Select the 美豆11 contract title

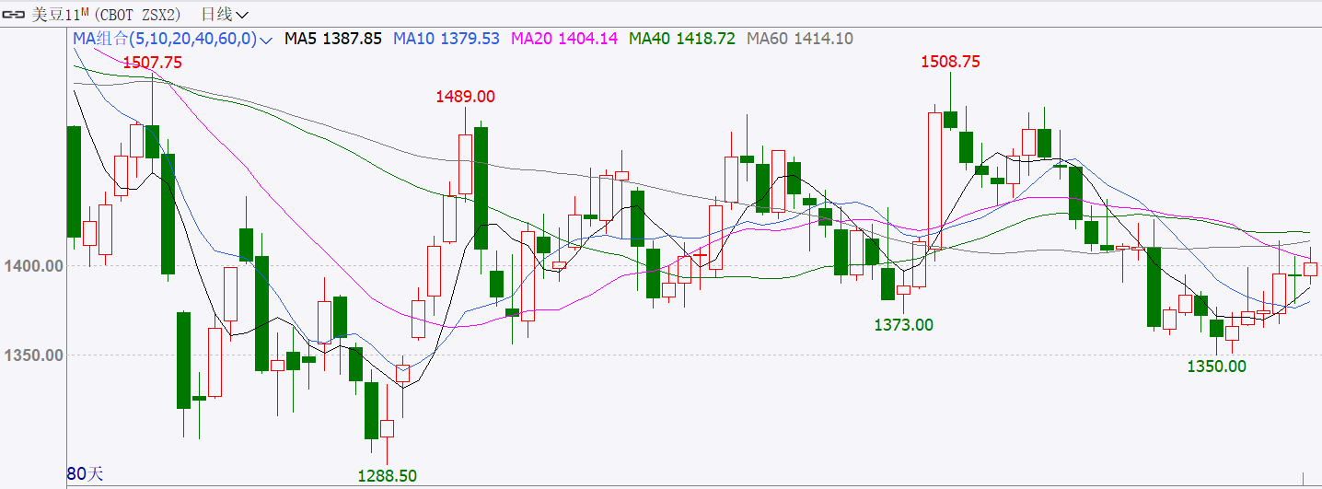point(61,14)
